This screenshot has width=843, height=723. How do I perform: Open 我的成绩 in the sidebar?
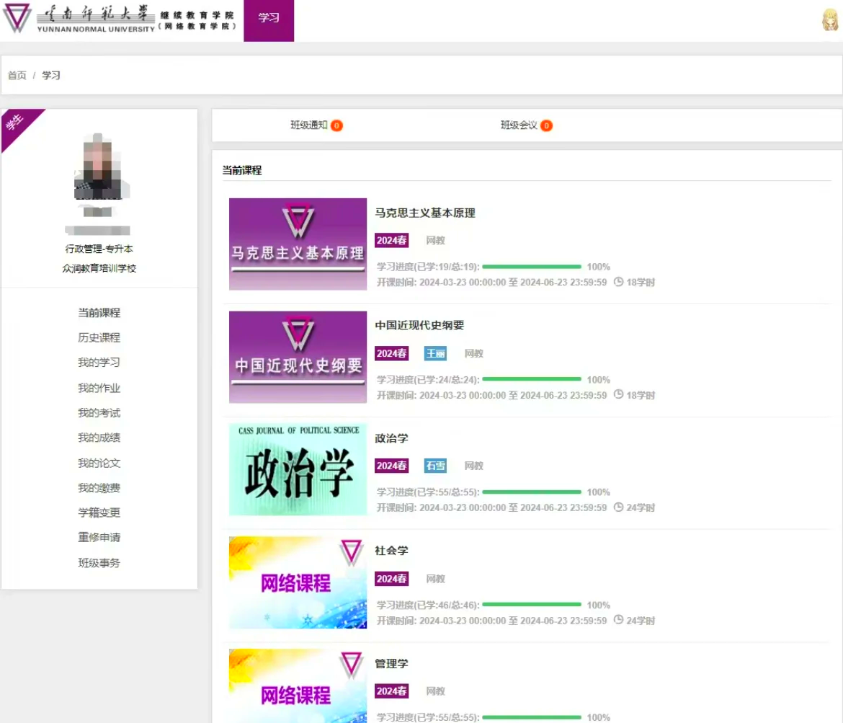tap(99, 438)
